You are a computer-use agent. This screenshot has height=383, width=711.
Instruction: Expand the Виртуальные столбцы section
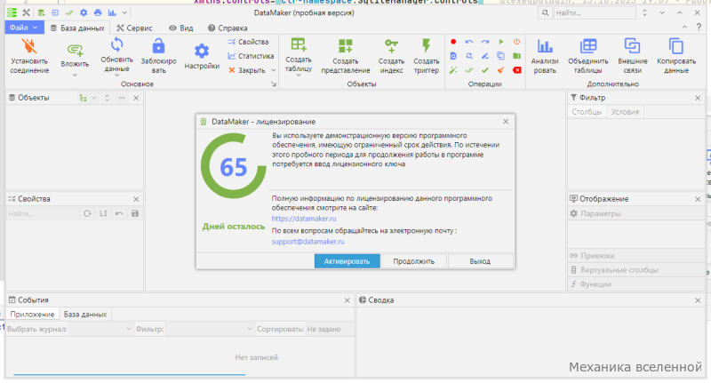pyautogui.click(x=635, y=269)
